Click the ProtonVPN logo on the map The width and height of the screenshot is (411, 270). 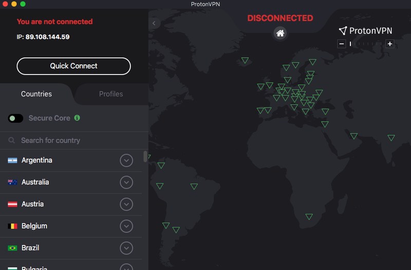(x=365, y=31)
